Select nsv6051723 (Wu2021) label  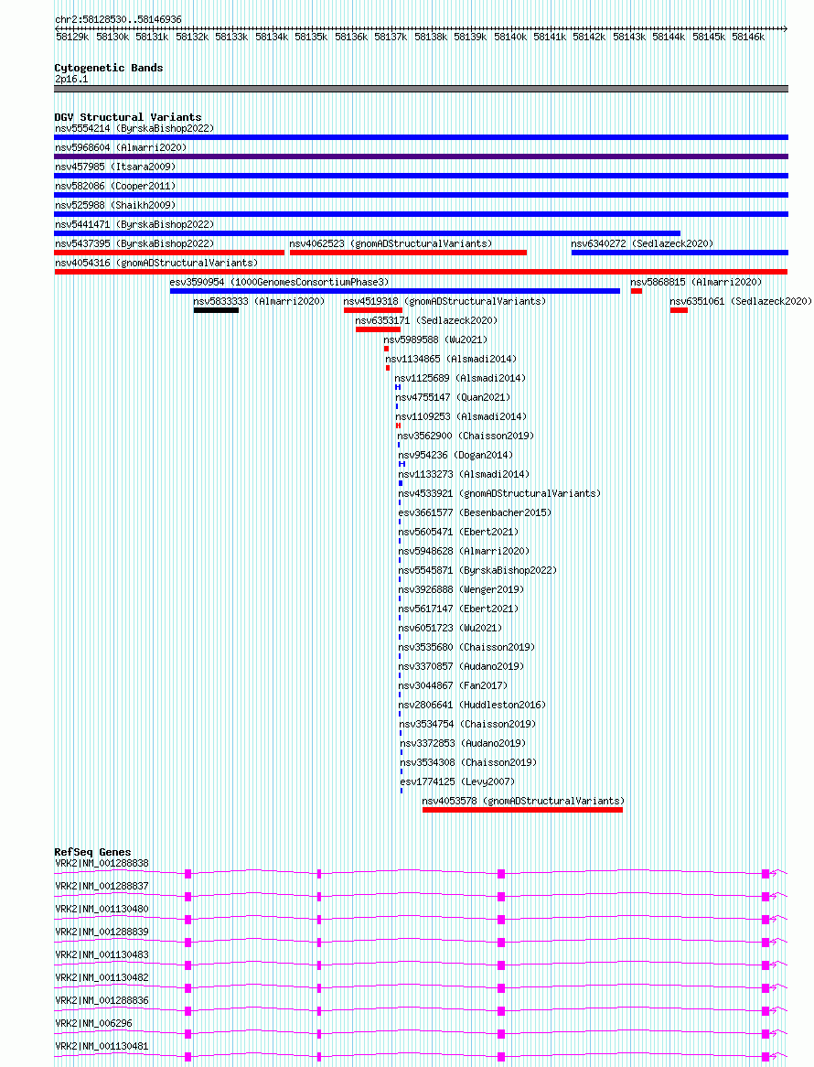450,628
